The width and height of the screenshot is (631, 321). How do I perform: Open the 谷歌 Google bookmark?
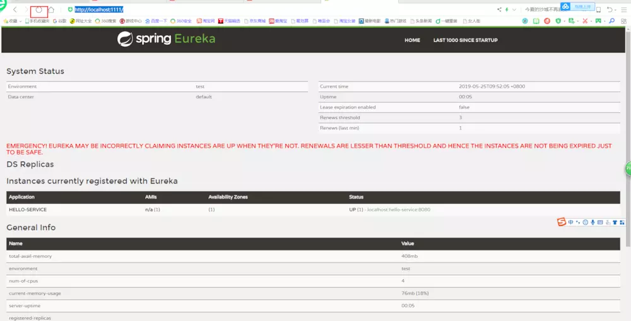coord(59,21)
